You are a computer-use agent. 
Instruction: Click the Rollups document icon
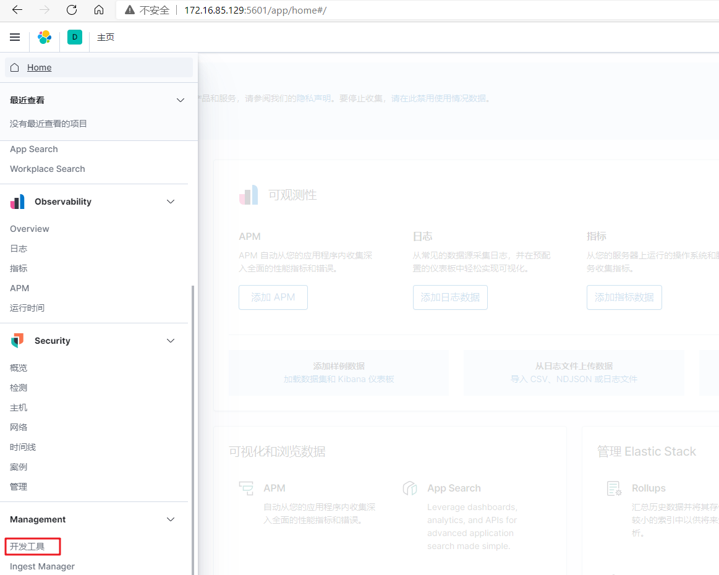click(x=615, y=488)
